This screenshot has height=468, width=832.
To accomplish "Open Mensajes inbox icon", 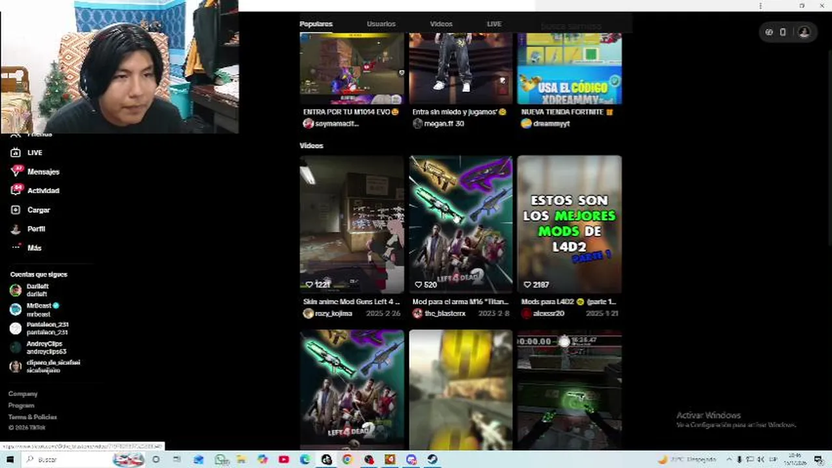I will coord(16,172).
